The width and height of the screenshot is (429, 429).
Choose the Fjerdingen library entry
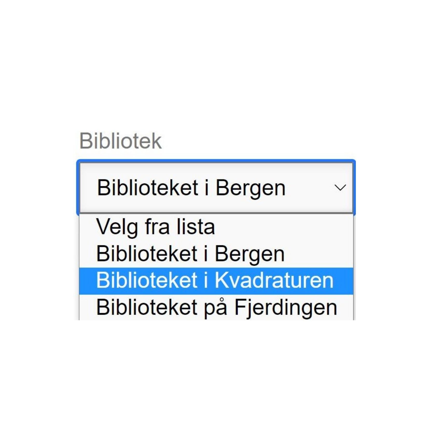pyautogui.click(x=216, y=307)
